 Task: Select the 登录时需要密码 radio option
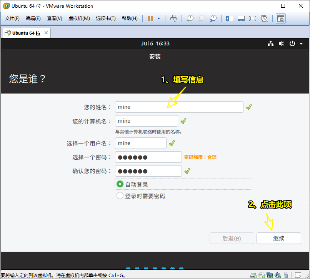click(x=120, y=196)
